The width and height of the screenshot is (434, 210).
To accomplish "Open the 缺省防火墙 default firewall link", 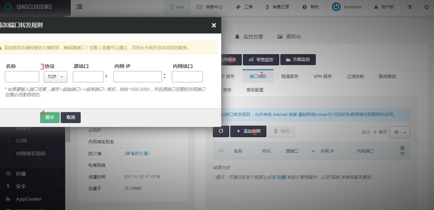I will tap(137, 154).
